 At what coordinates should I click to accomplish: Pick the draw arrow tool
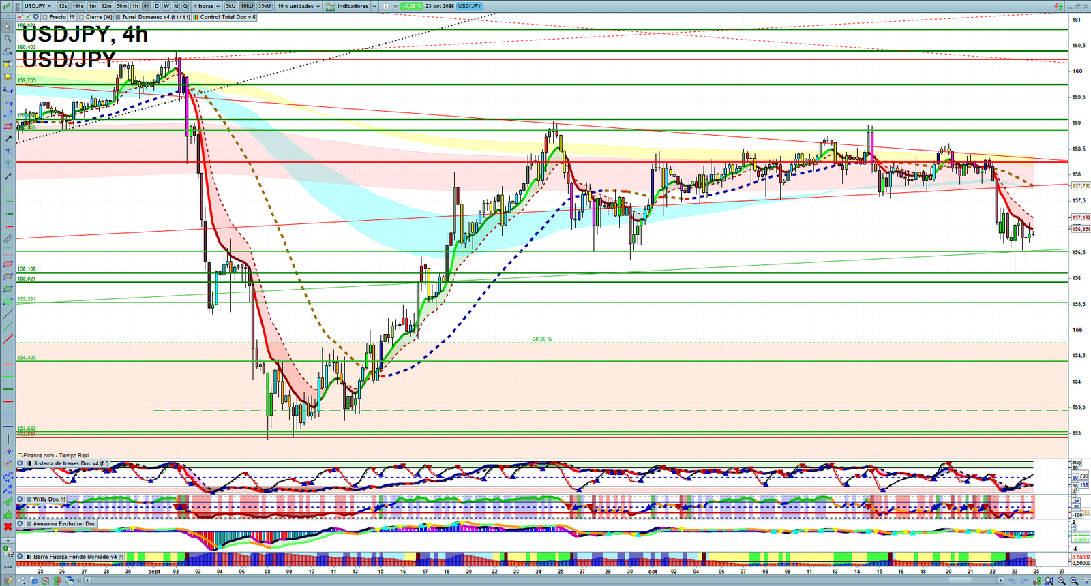[x=8, y=139]
